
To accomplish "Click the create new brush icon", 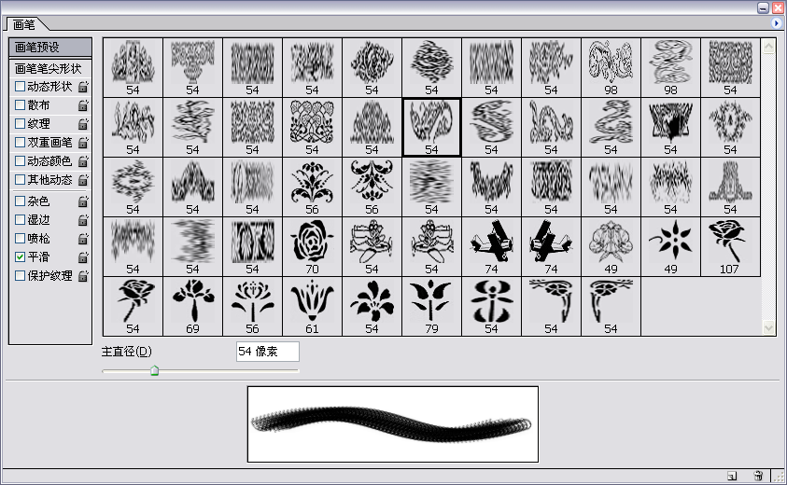I will (x=732, y=476).
